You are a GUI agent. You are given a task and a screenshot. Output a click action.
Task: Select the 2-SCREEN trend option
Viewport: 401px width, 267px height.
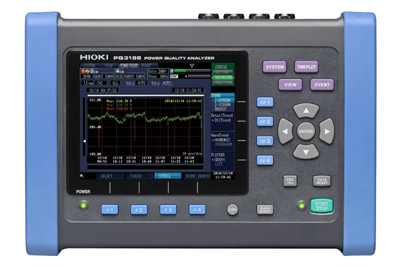[223, 105]
